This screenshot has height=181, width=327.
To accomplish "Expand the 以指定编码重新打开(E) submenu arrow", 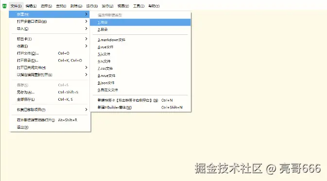I will pos(86,75).
